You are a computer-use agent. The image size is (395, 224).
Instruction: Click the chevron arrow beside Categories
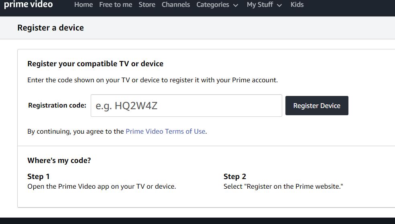[x=236, y=5]
